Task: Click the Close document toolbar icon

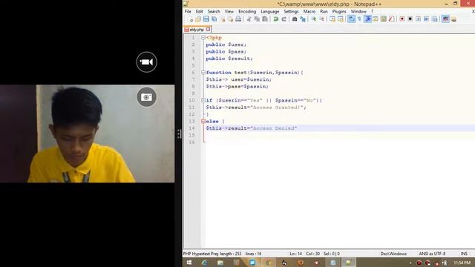Action: click(223, 19)
